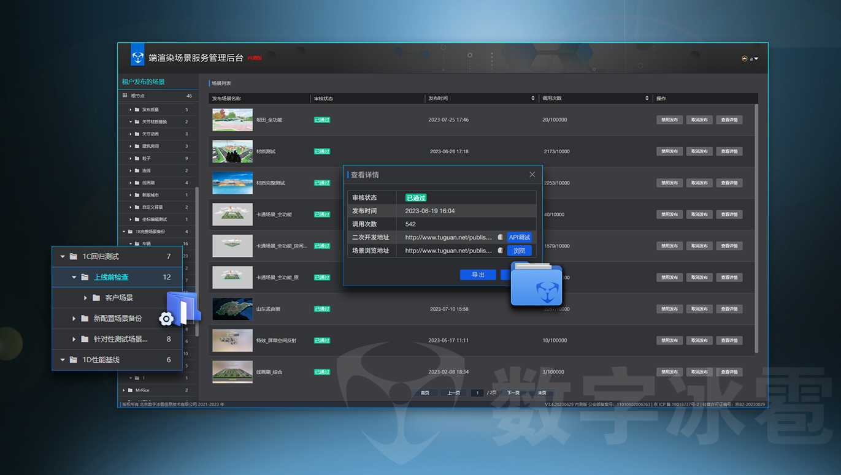The height and width of the screenshot is (475, 841).
Task: Click the folder icon beside 上线前检查
Action: click(85, 277)
